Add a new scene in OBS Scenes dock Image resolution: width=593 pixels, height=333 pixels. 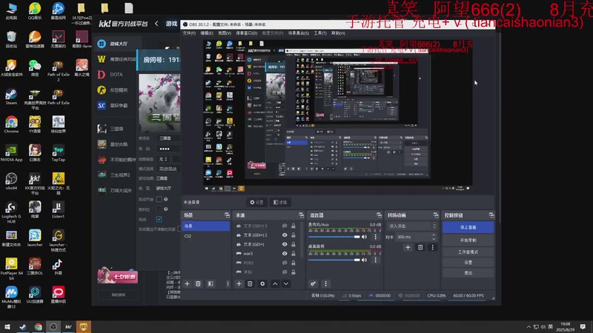[x=187, y=283]
